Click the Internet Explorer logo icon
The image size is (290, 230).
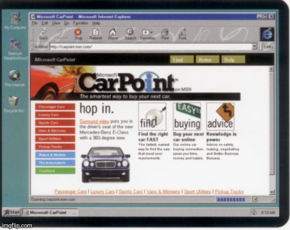tap(267, 34)
